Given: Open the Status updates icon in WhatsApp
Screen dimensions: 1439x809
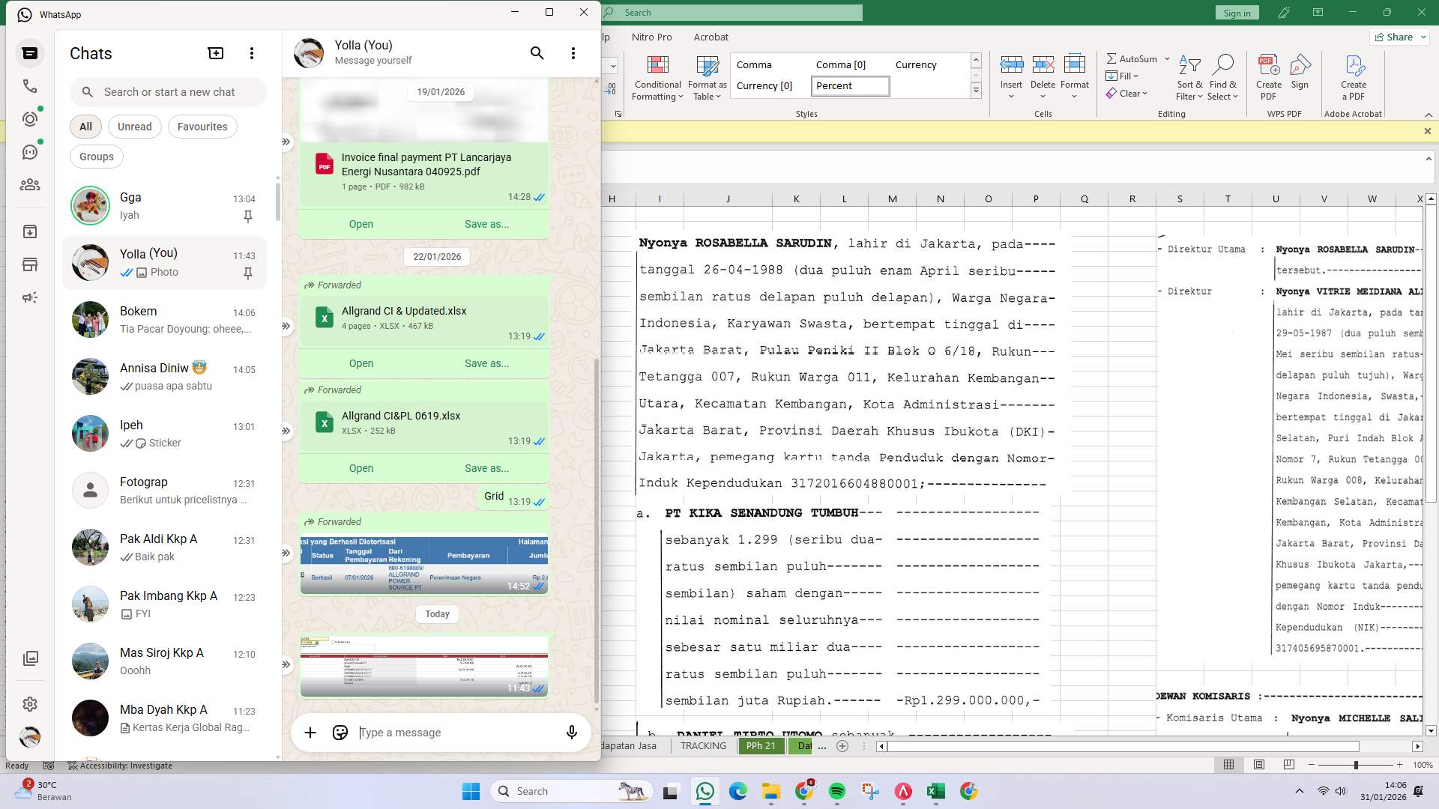Looking at the screenshot, I should [30, 118].
